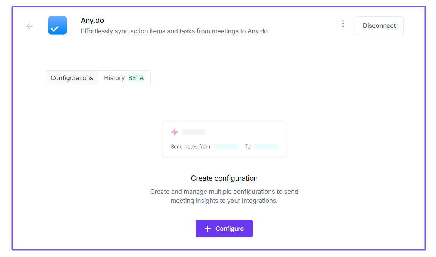Click the bottom edge of the preview card
The width and height of the screenshot is (436, 257).
coord(224,156)
